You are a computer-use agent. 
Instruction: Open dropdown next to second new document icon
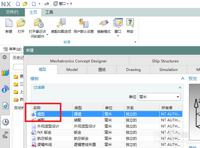coord(39,4)
